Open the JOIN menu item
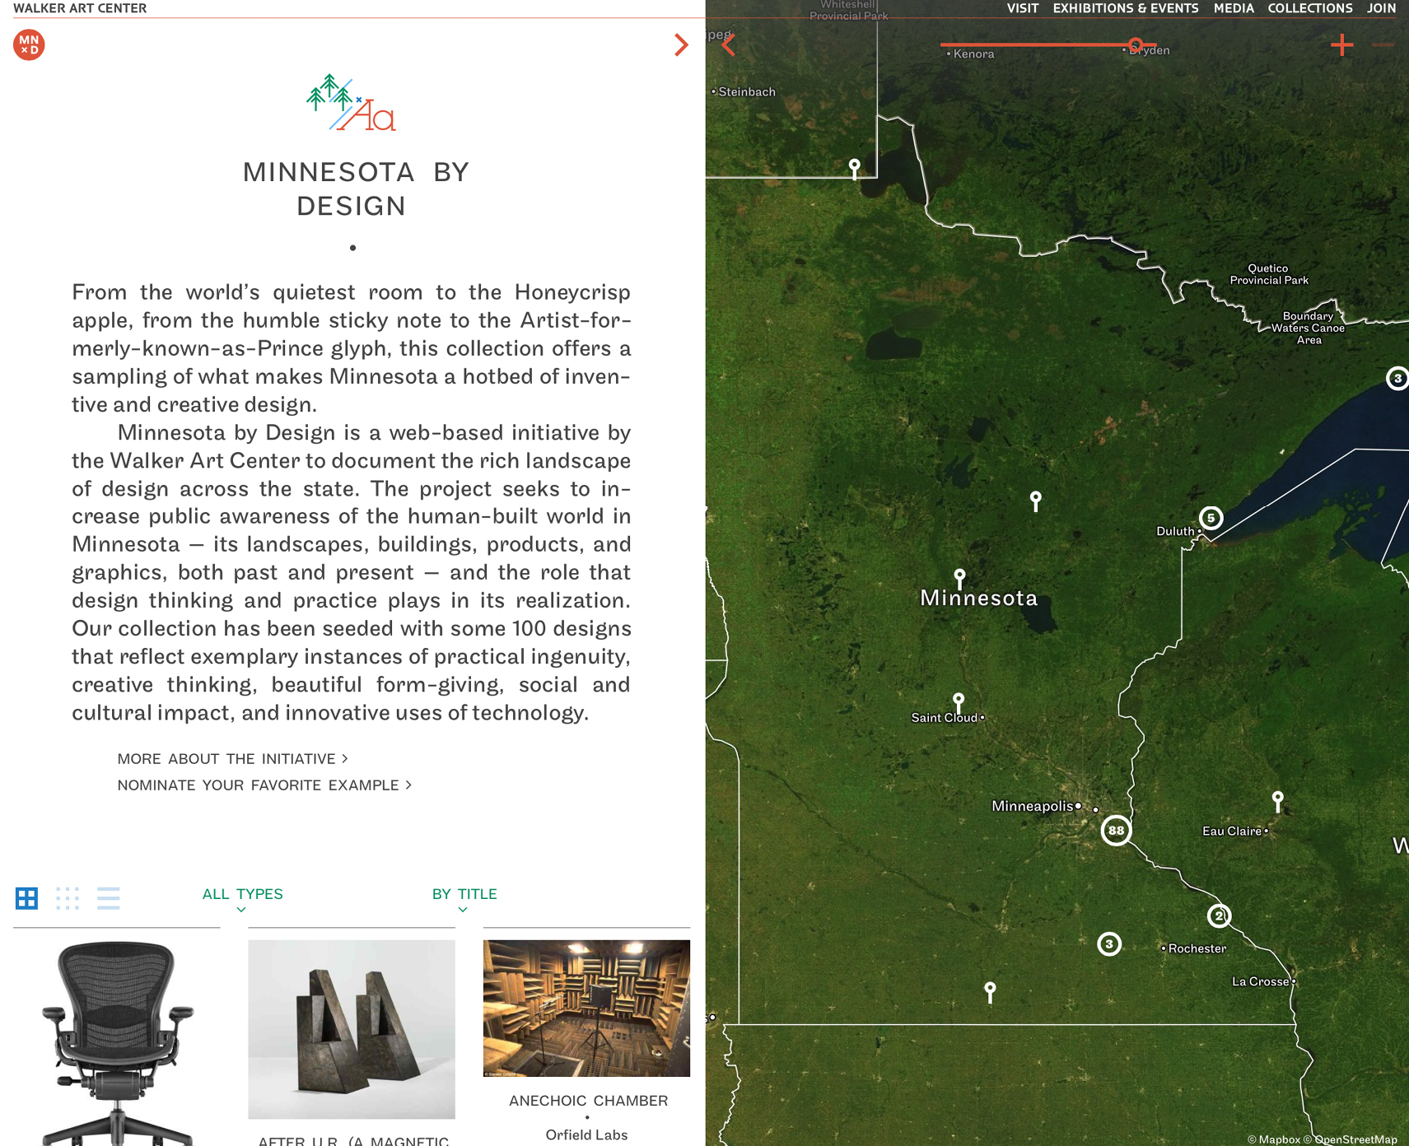 coord(1381,8)
